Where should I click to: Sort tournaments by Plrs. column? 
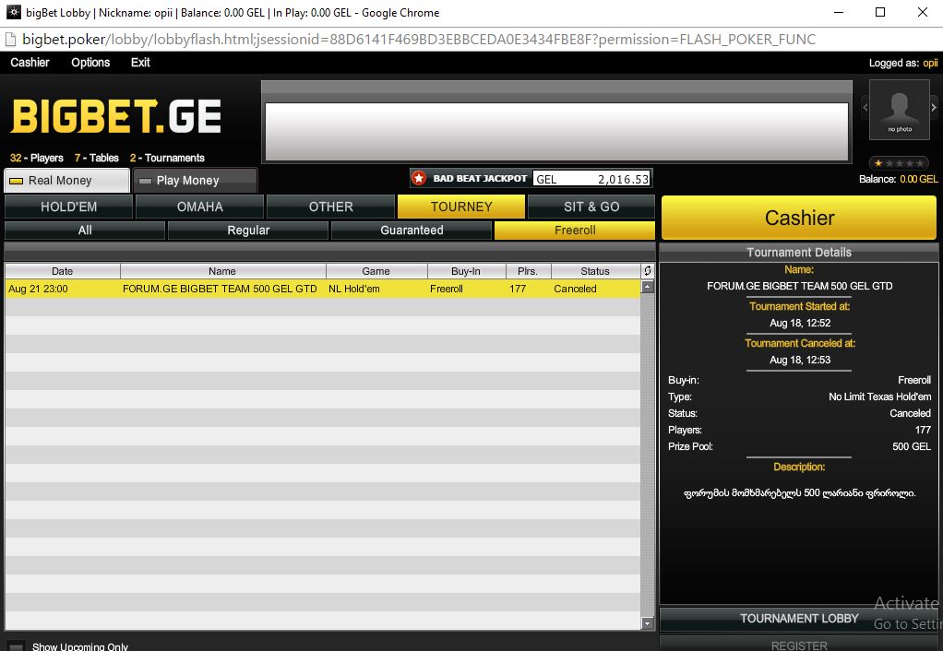(x=528, y=271)
